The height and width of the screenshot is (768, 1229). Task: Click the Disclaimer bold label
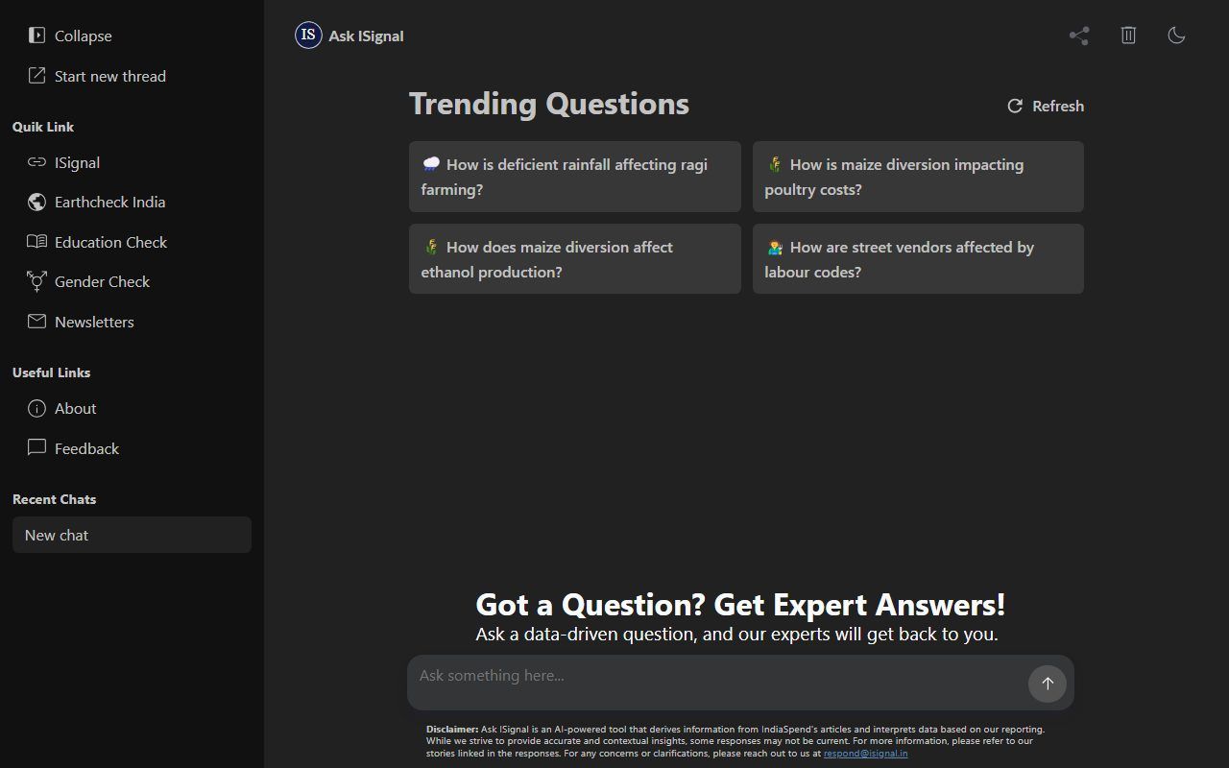[452, 729]
